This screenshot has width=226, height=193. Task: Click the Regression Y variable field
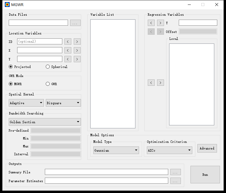tap(198, 23)
